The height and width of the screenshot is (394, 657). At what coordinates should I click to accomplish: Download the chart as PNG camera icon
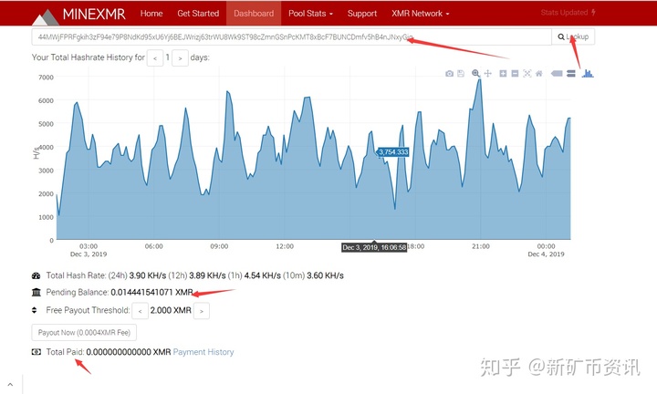coord(449,74)
